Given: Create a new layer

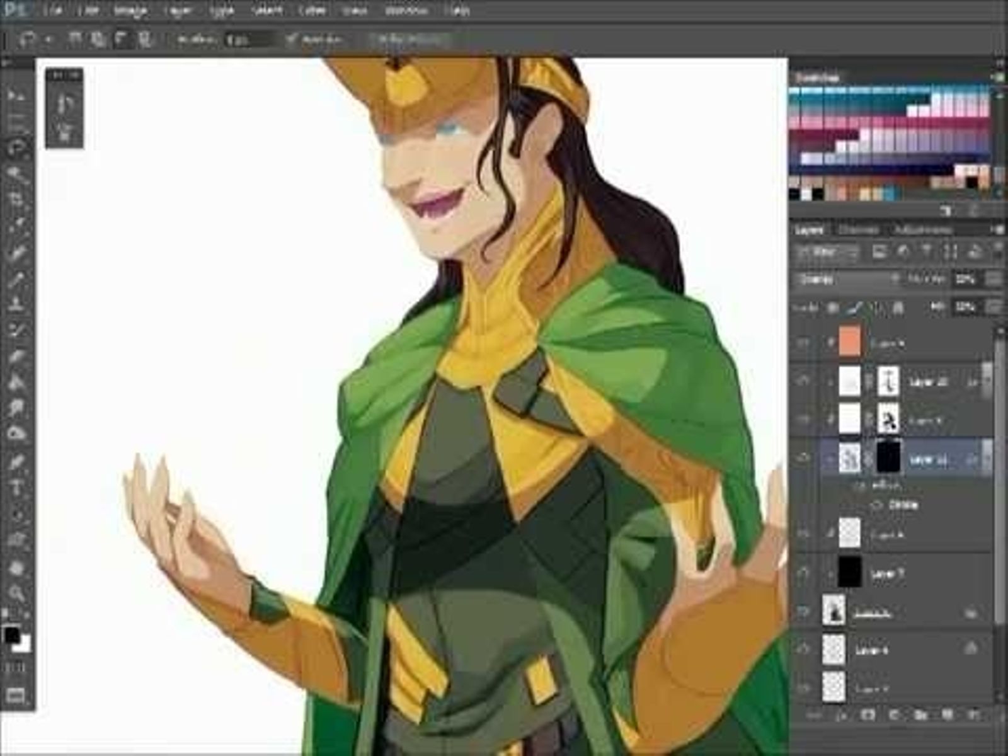Looking at the screenshot, I should click(x=947, y=716).
